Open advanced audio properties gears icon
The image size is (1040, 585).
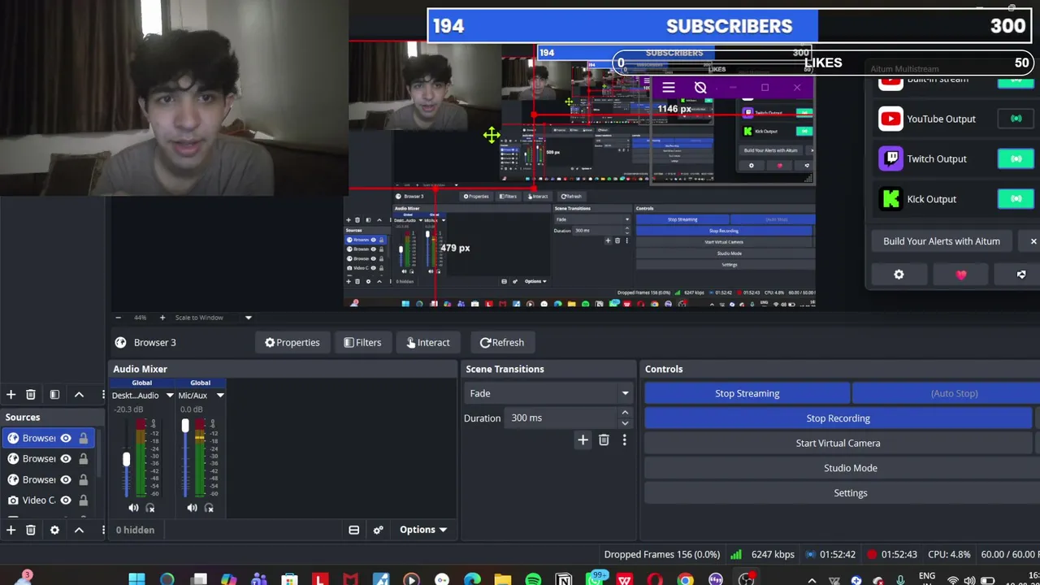pyautogui.click(x=378, y=530)
